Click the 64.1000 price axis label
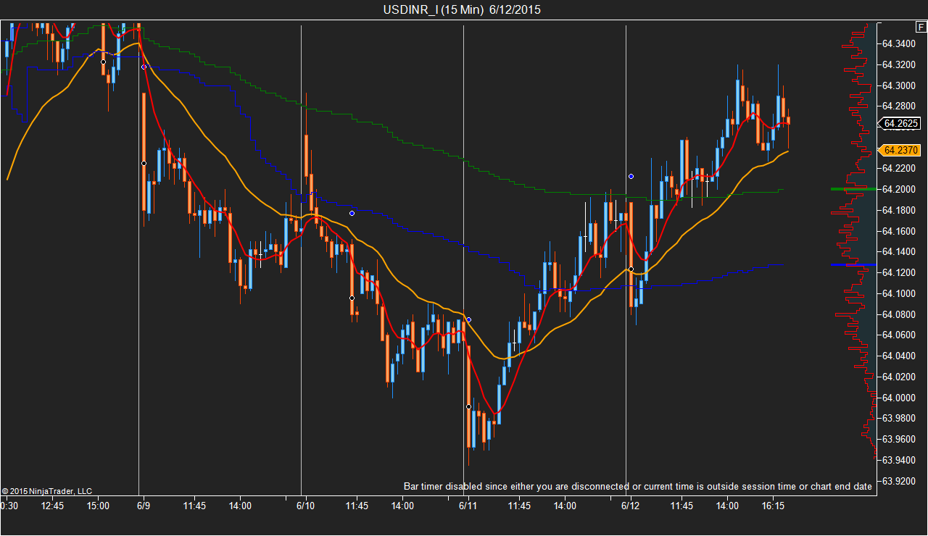The image size is (928, 536). [899, 293]
